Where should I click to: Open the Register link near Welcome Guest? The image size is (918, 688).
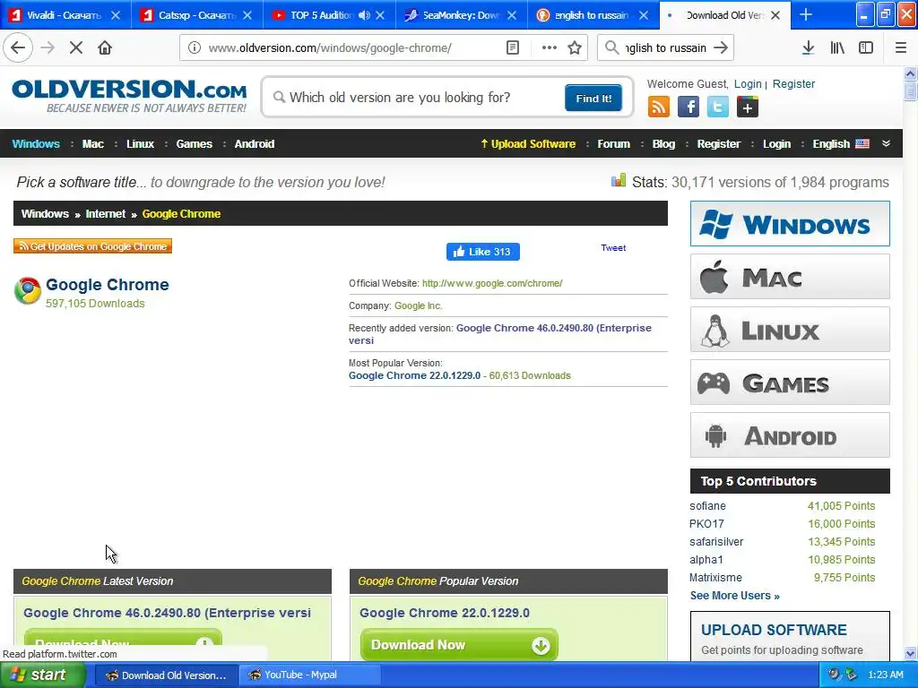coord(793,83)
